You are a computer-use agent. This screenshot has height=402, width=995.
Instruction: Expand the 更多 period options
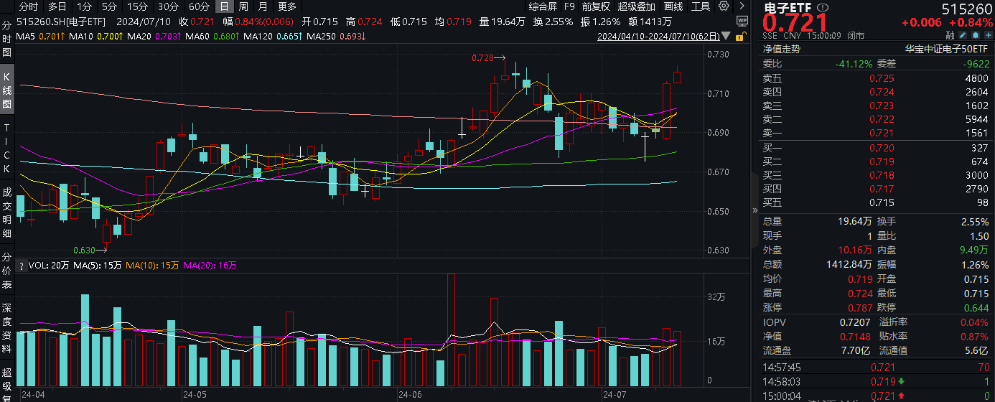coord(286,6)
